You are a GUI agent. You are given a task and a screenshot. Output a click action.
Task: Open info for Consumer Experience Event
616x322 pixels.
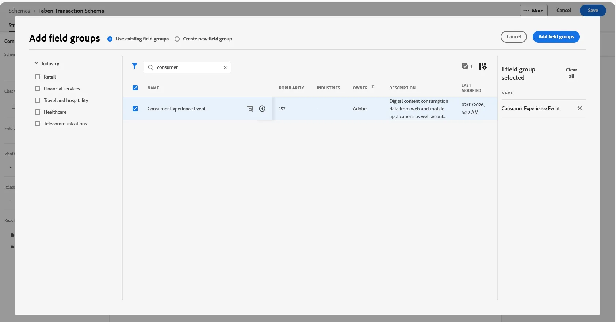point(262,109)
